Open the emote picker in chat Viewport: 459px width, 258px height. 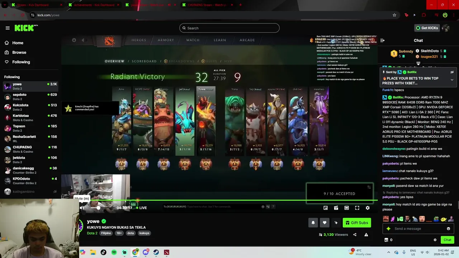pos(448,229)
